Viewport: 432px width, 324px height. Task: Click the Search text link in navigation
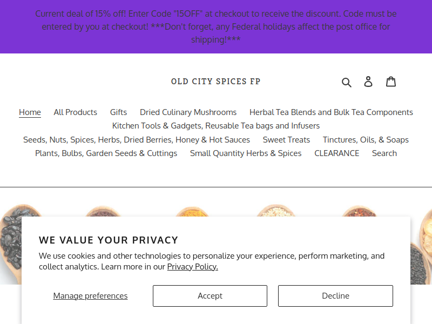click(384, 153)
